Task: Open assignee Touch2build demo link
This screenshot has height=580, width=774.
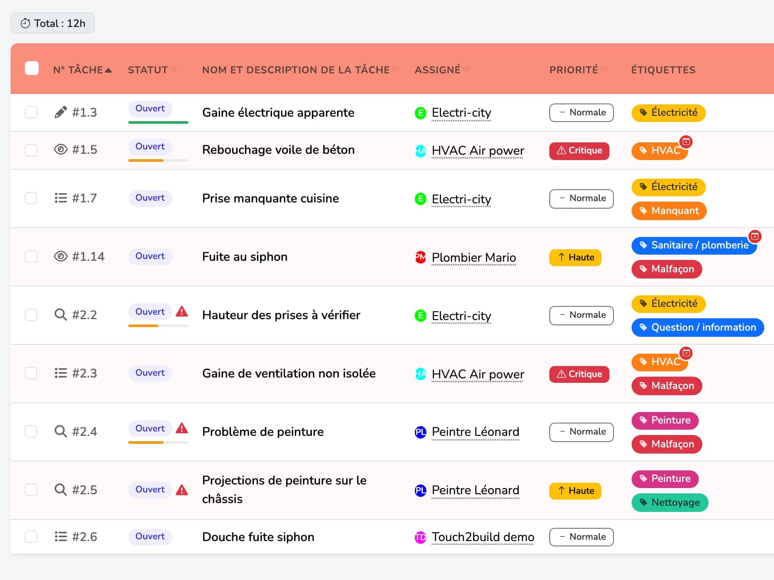Action: [483, 537]
